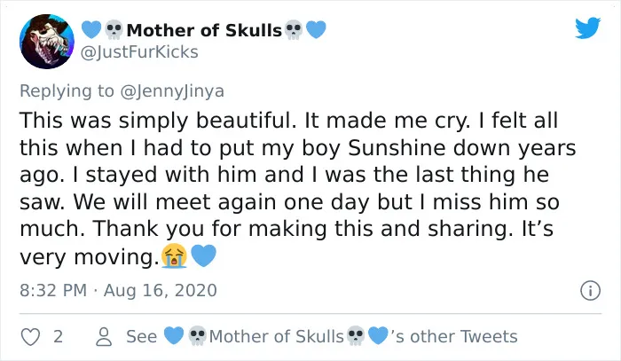Open the Mother of Skulls display name
The image size is (621, 361).
coord(204,30)
